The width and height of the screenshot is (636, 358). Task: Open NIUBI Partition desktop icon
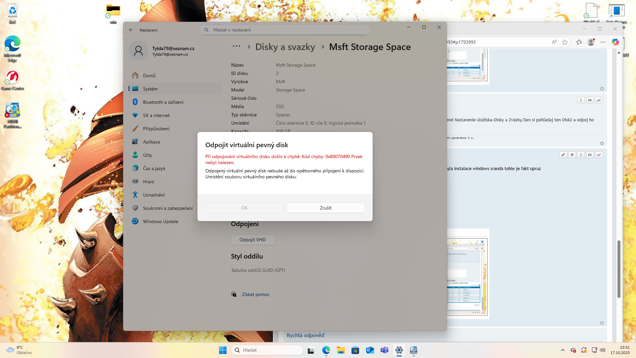(x=13, y=110)
